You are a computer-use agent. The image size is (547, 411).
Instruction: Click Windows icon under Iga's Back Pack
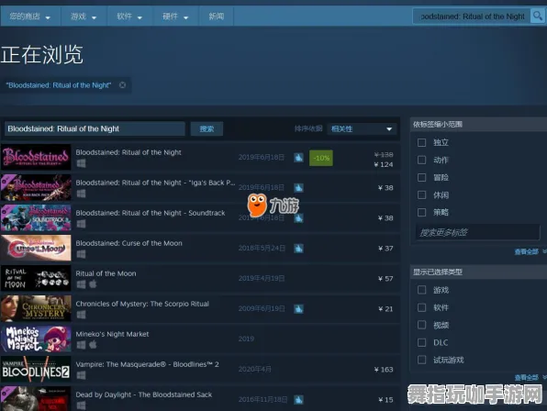point(81,194)
